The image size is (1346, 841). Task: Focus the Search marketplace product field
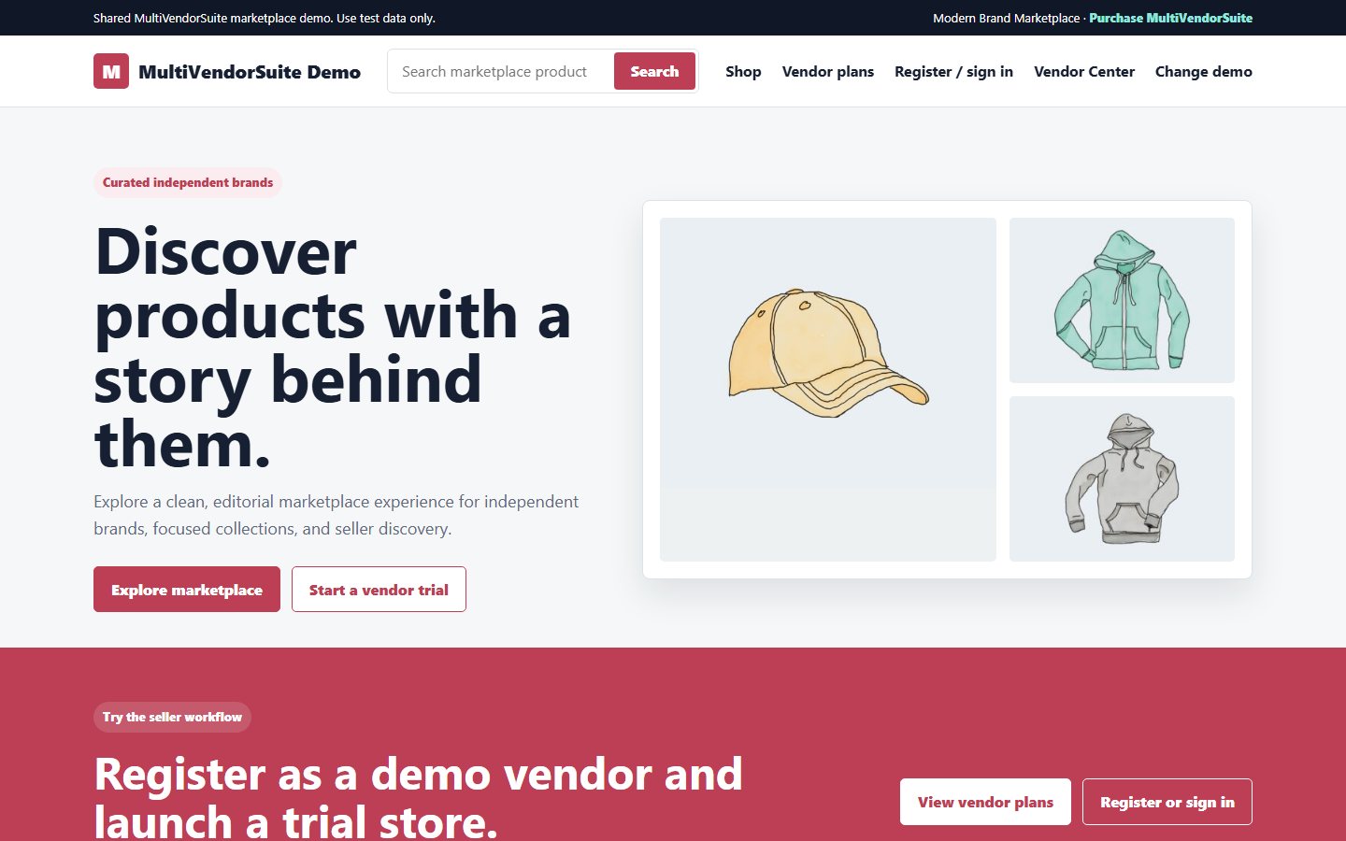[x=500, y=71]
